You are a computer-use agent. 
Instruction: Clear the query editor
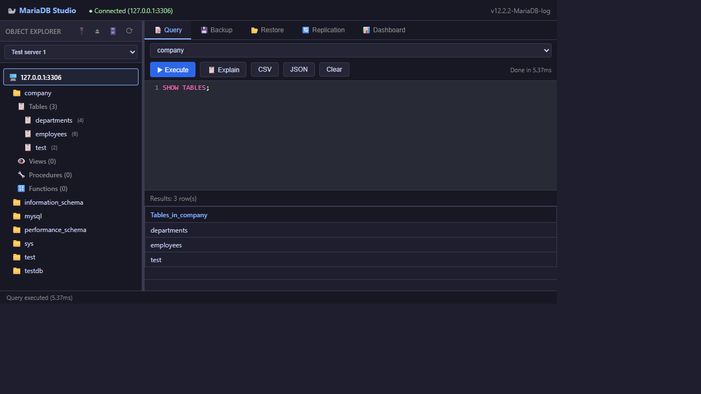click(334, 69)
